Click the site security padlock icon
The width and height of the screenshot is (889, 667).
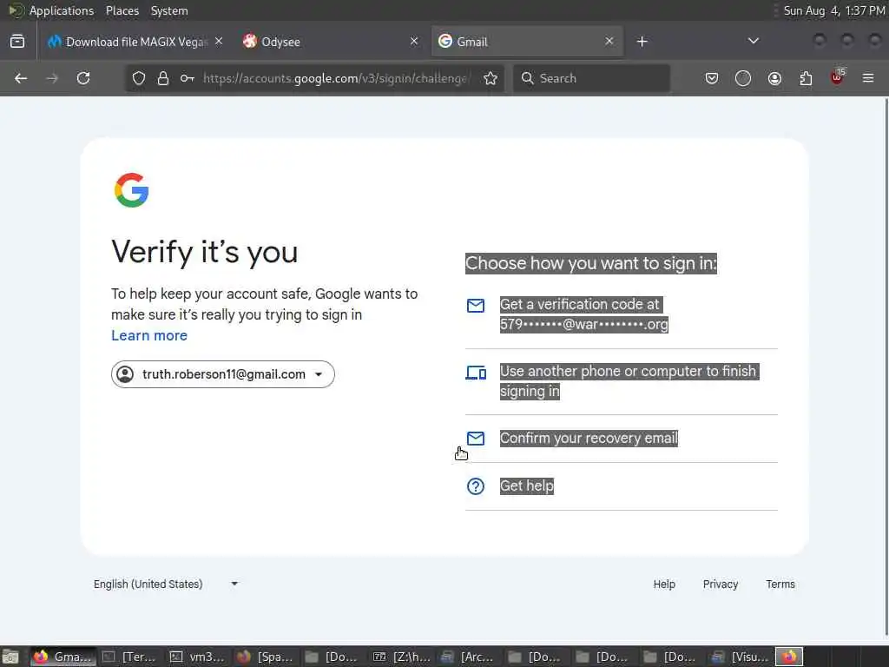pos(163,78)
